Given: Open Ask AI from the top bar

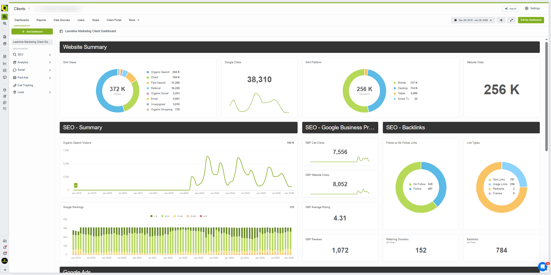Looking at the screenshot, I should pos(511,8).
